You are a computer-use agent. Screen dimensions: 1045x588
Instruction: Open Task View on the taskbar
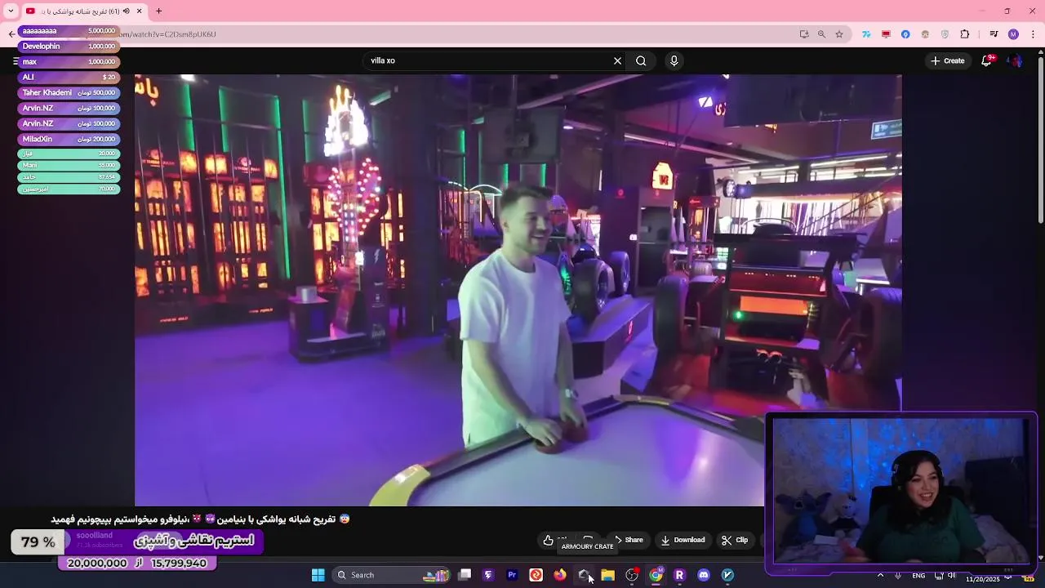465,575
